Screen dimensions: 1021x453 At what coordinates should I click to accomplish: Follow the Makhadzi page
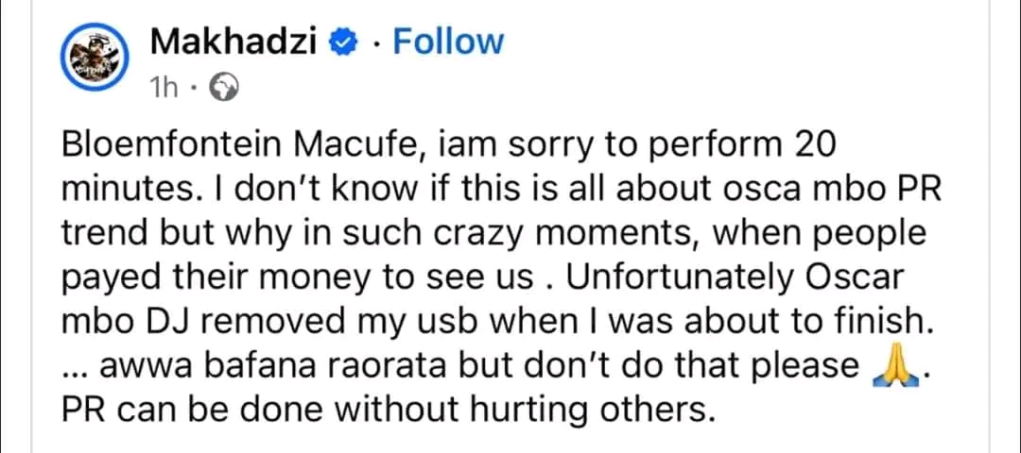448,42
